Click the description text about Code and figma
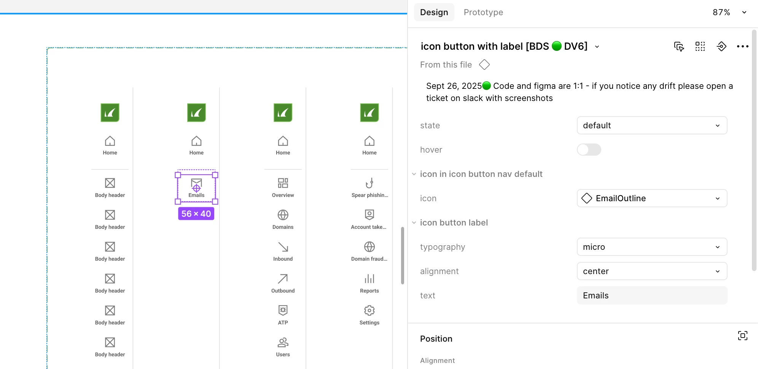Screen dimensions: 758x369 point(580,92)
